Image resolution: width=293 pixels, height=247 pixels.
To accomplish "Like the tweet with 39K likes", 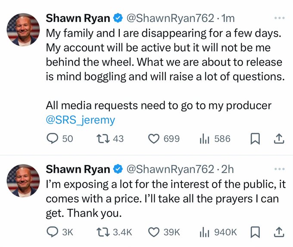I will (x=154, y=232).
